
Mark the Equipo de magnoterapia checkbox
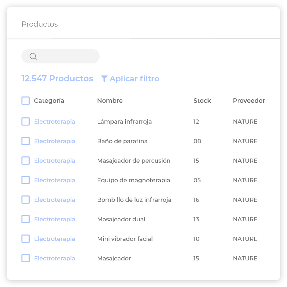point(26,180)
